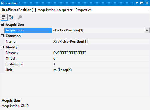Select the Bitmask property label
Image resolution: width=150 pixels, height=110 pixels.
coord(28,53)
